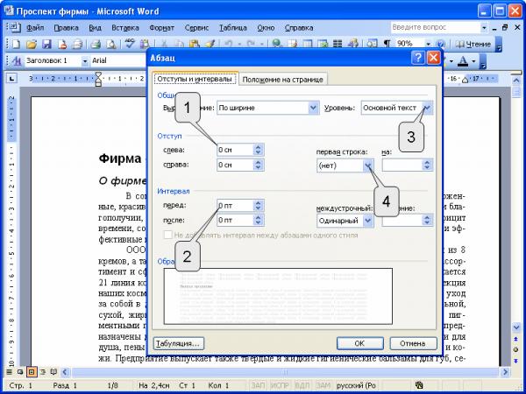
Task: Click the Абзац dialog help (?) button
Action: pyautogui.click(x=417, y=58)
